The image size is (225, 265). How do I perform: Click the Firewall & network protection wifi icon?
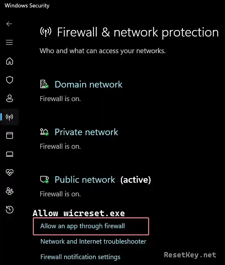pyautogui.click(x=9, y=117)
